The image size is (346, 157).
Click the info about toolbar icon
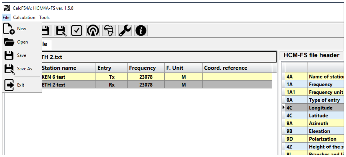point(141,31)
